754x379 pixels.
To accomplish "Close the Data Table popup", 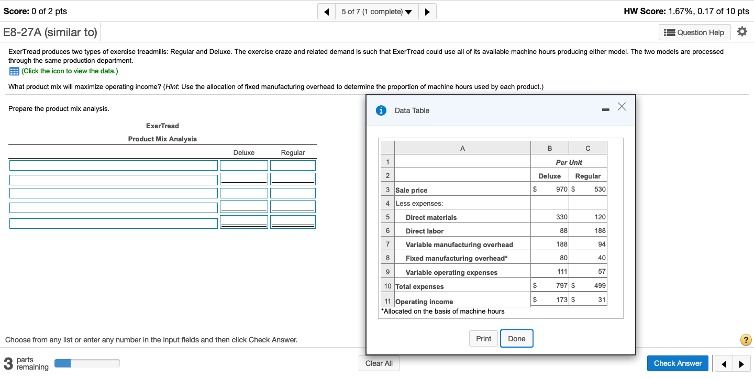I will [x=622, y=107].
